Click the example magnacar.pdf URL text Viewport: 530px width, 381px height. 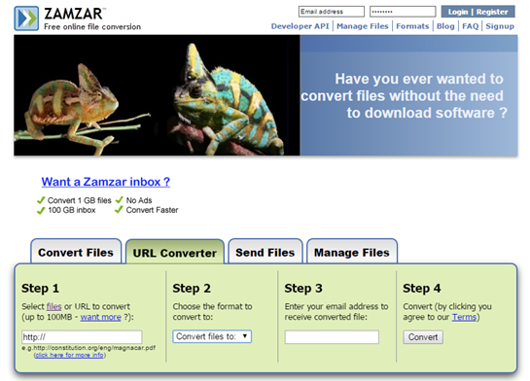pyautogui.click(x=88, y=348)
